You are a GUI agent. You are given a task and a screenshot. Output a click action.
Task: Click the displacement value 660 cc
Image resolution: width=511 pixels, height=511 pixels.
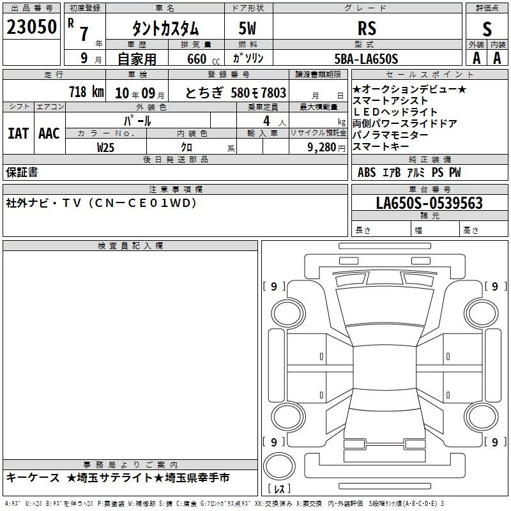tap(203, 59)
